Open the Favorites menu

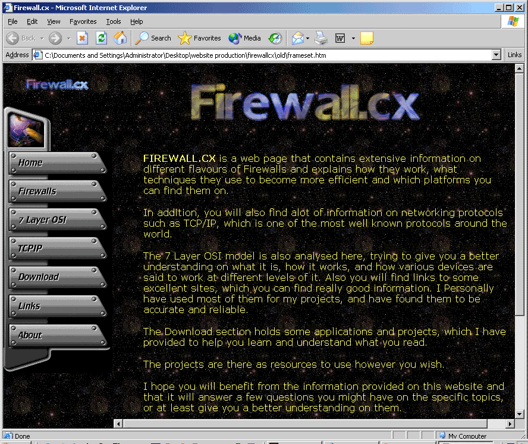point(83,21)
